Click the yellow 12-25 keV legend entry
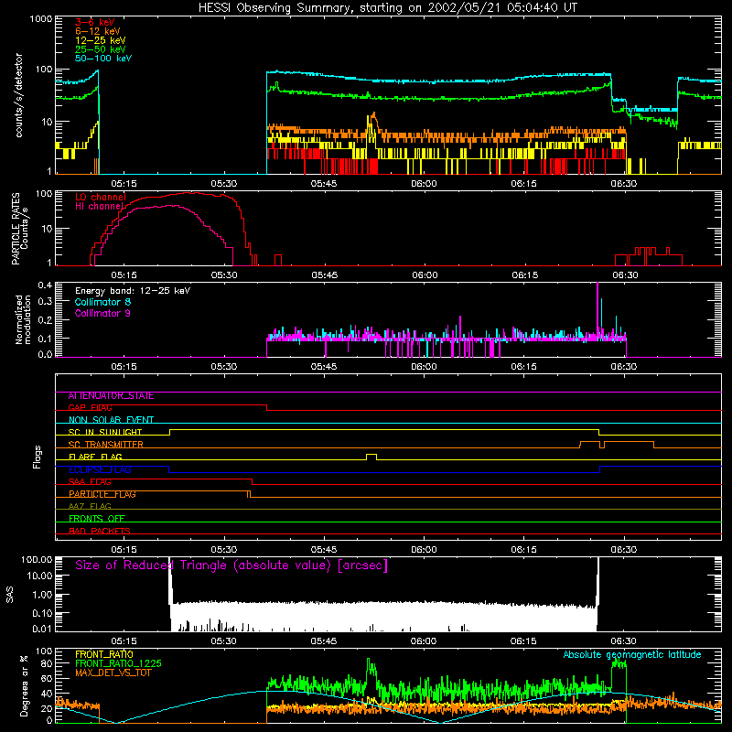This screenshot has height=732, width=732. pos(100,40)
